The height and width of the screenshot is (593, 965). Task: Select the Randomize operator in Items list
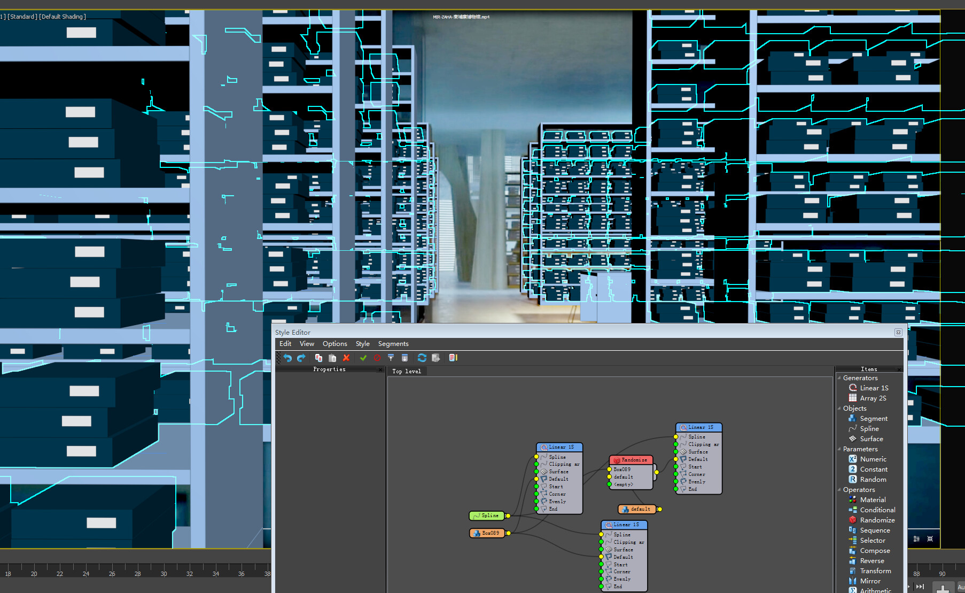tap(877, 520)
